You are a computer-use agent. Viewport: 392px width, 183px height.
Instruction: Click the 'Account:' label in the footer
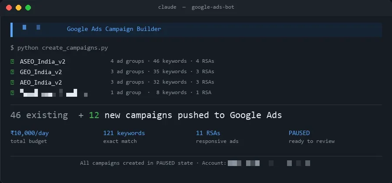[x=214, y=163]
